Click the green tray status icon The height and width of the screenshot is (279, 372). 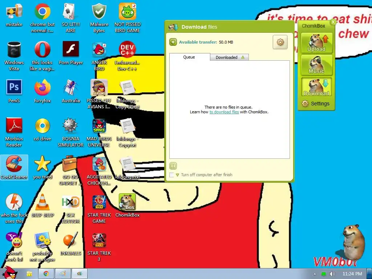pos(324,274)
